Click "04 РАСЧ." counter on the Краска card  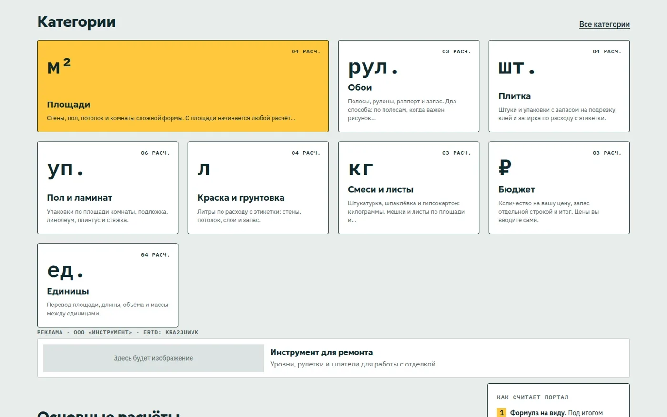(x=306, y=153)
